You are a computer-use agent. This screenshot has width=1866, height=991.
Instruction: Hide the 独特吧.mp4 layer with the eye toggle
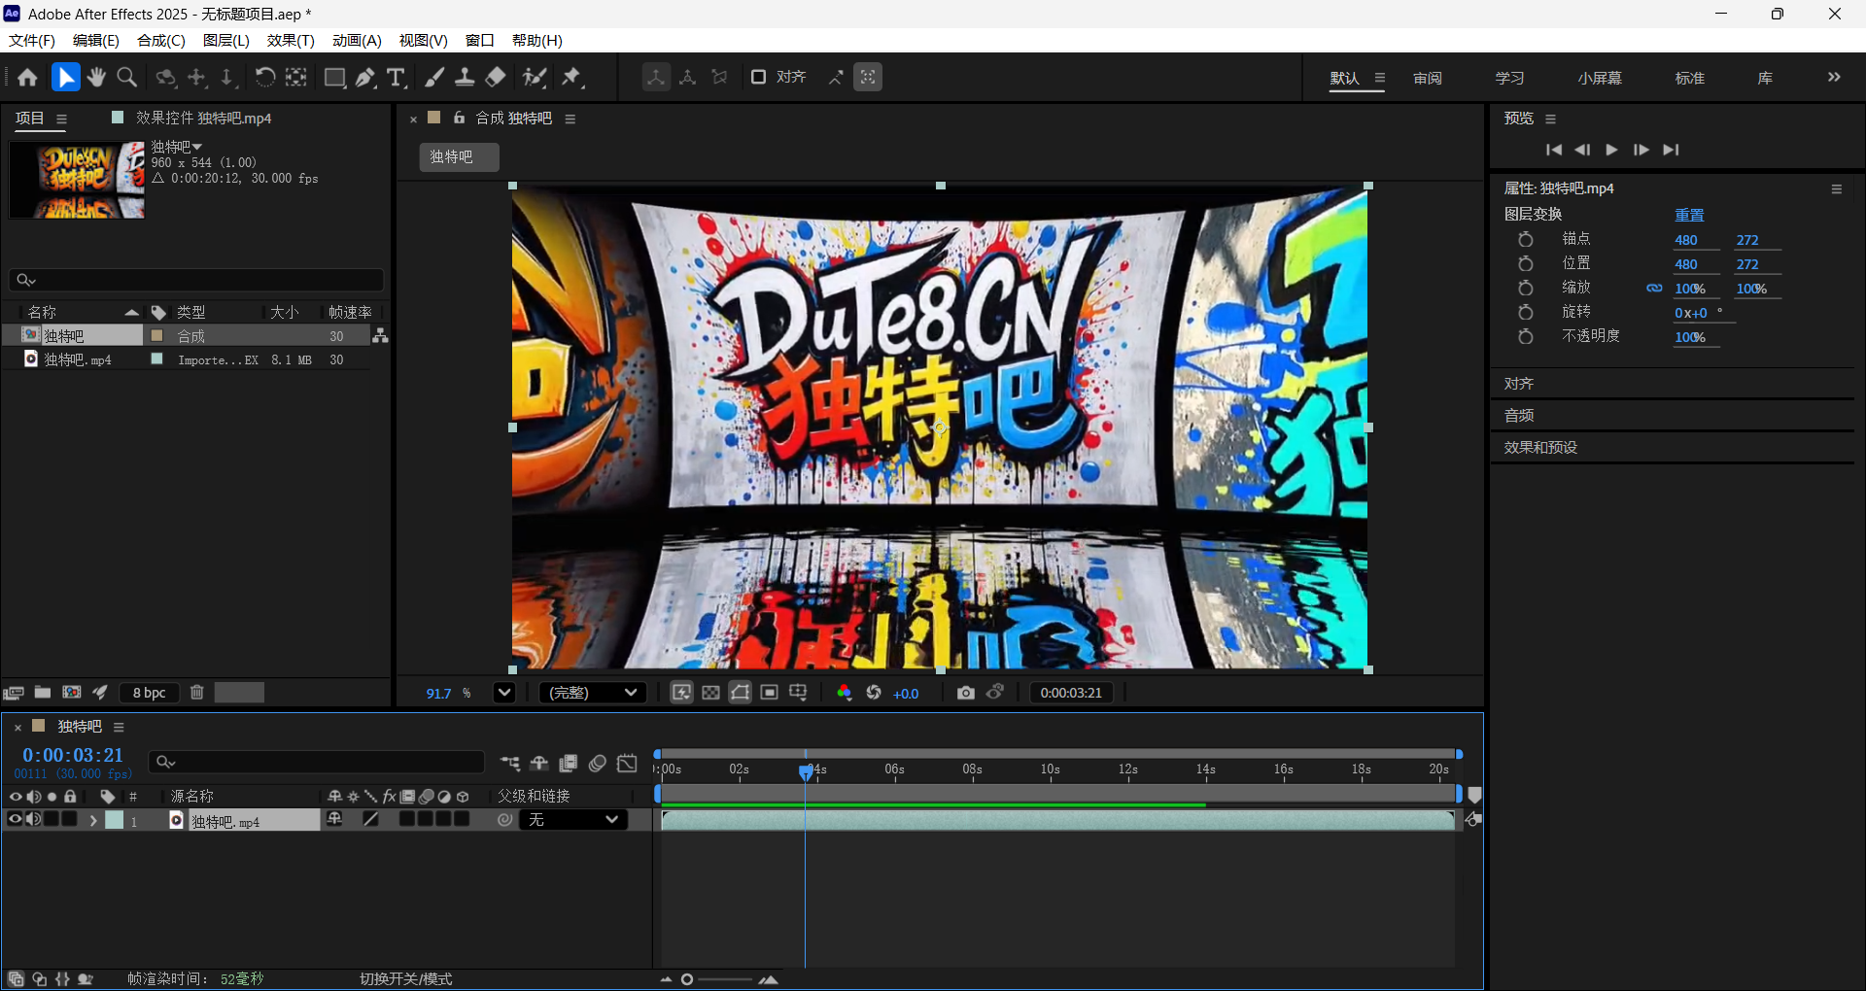pyautogui.click(x=15, y=820)
